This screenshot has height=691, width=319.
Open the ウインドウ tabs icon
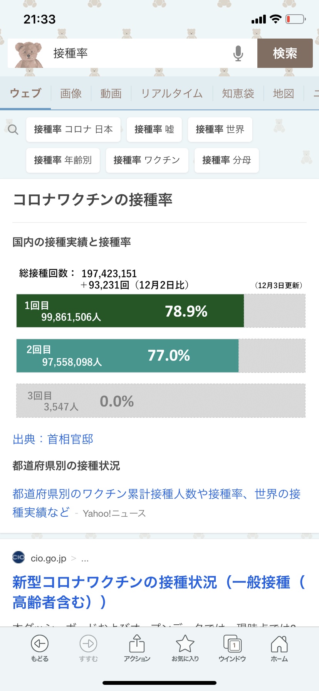tap(232, 648)
